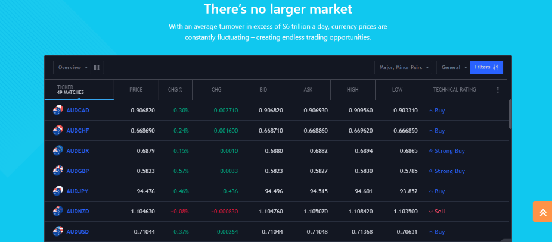Click the AUDCAD currency flag icon
552x242 pixels.
(58, 110)
